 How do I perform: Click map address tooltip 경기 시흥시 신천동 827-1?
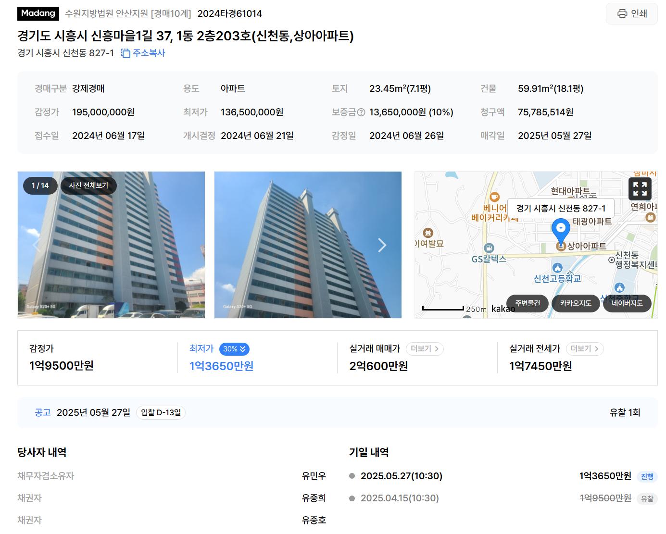pyautogui.click(x=561, y=208)
